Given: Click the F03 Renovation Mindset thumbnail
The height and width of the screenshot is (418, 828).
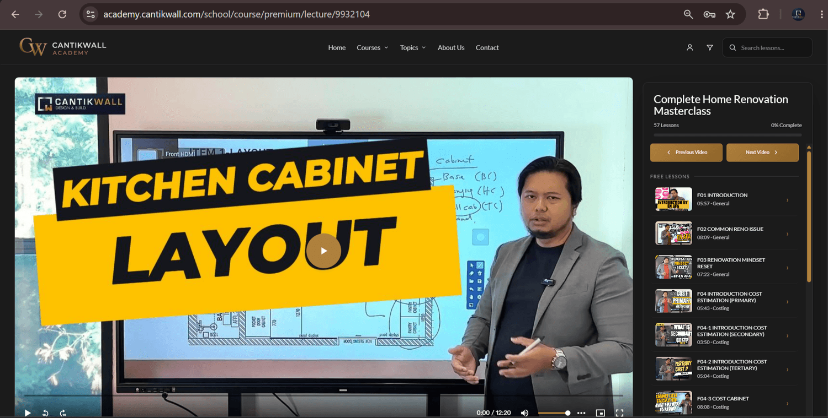Looking at the screenshot, I should (x=673, y=267).
